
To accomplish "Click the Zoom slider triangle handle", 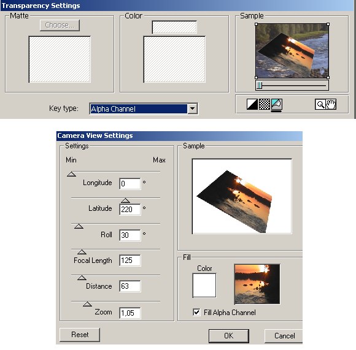I will (87, 304).
